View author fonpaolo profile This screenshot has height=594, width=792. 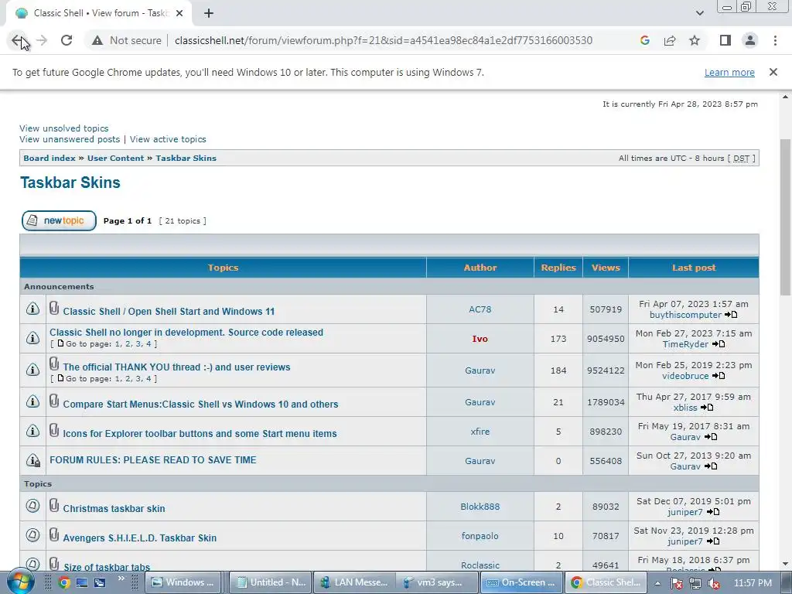480,536
